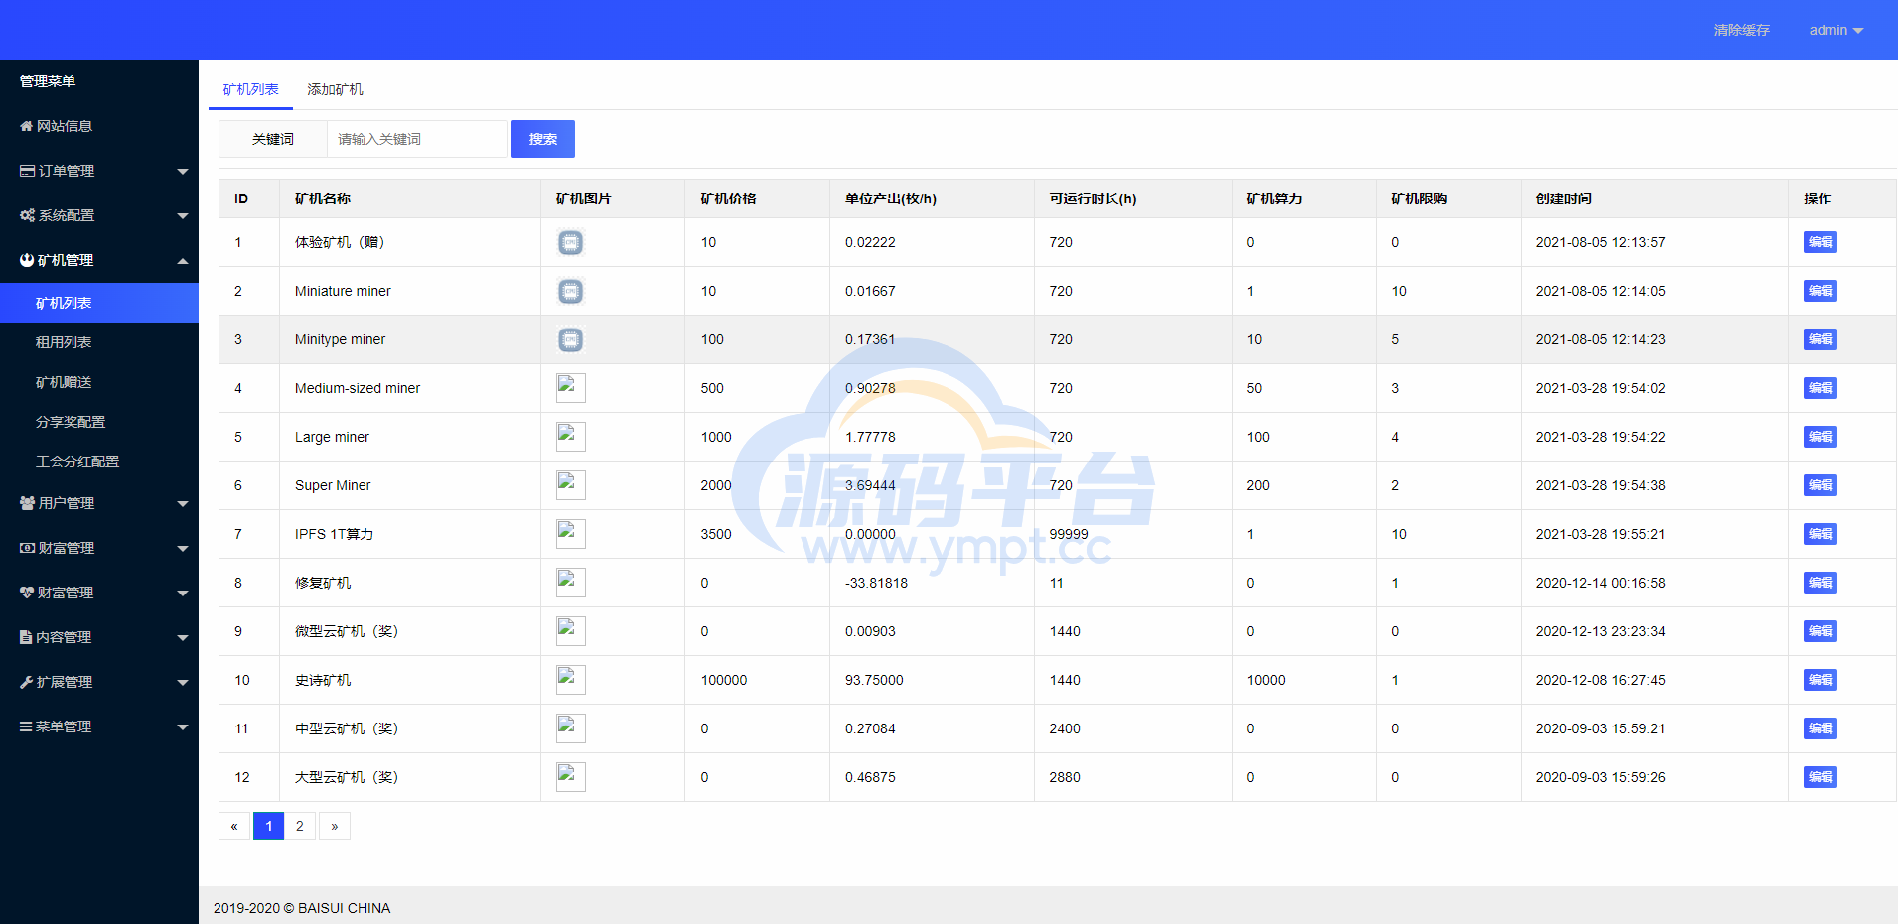
Task: Open the miner image thumbnail for Miniature miner
Action: point(570,291)
